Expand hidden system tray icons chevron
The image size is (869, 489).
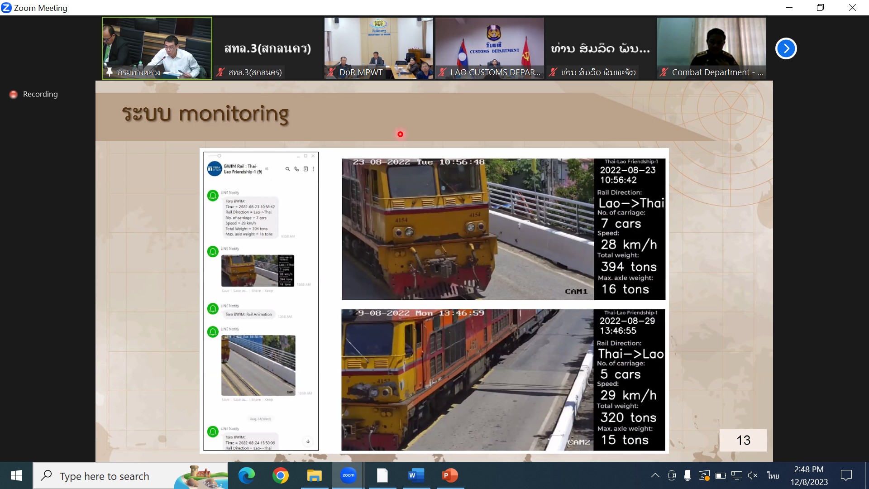click(655, 475)
